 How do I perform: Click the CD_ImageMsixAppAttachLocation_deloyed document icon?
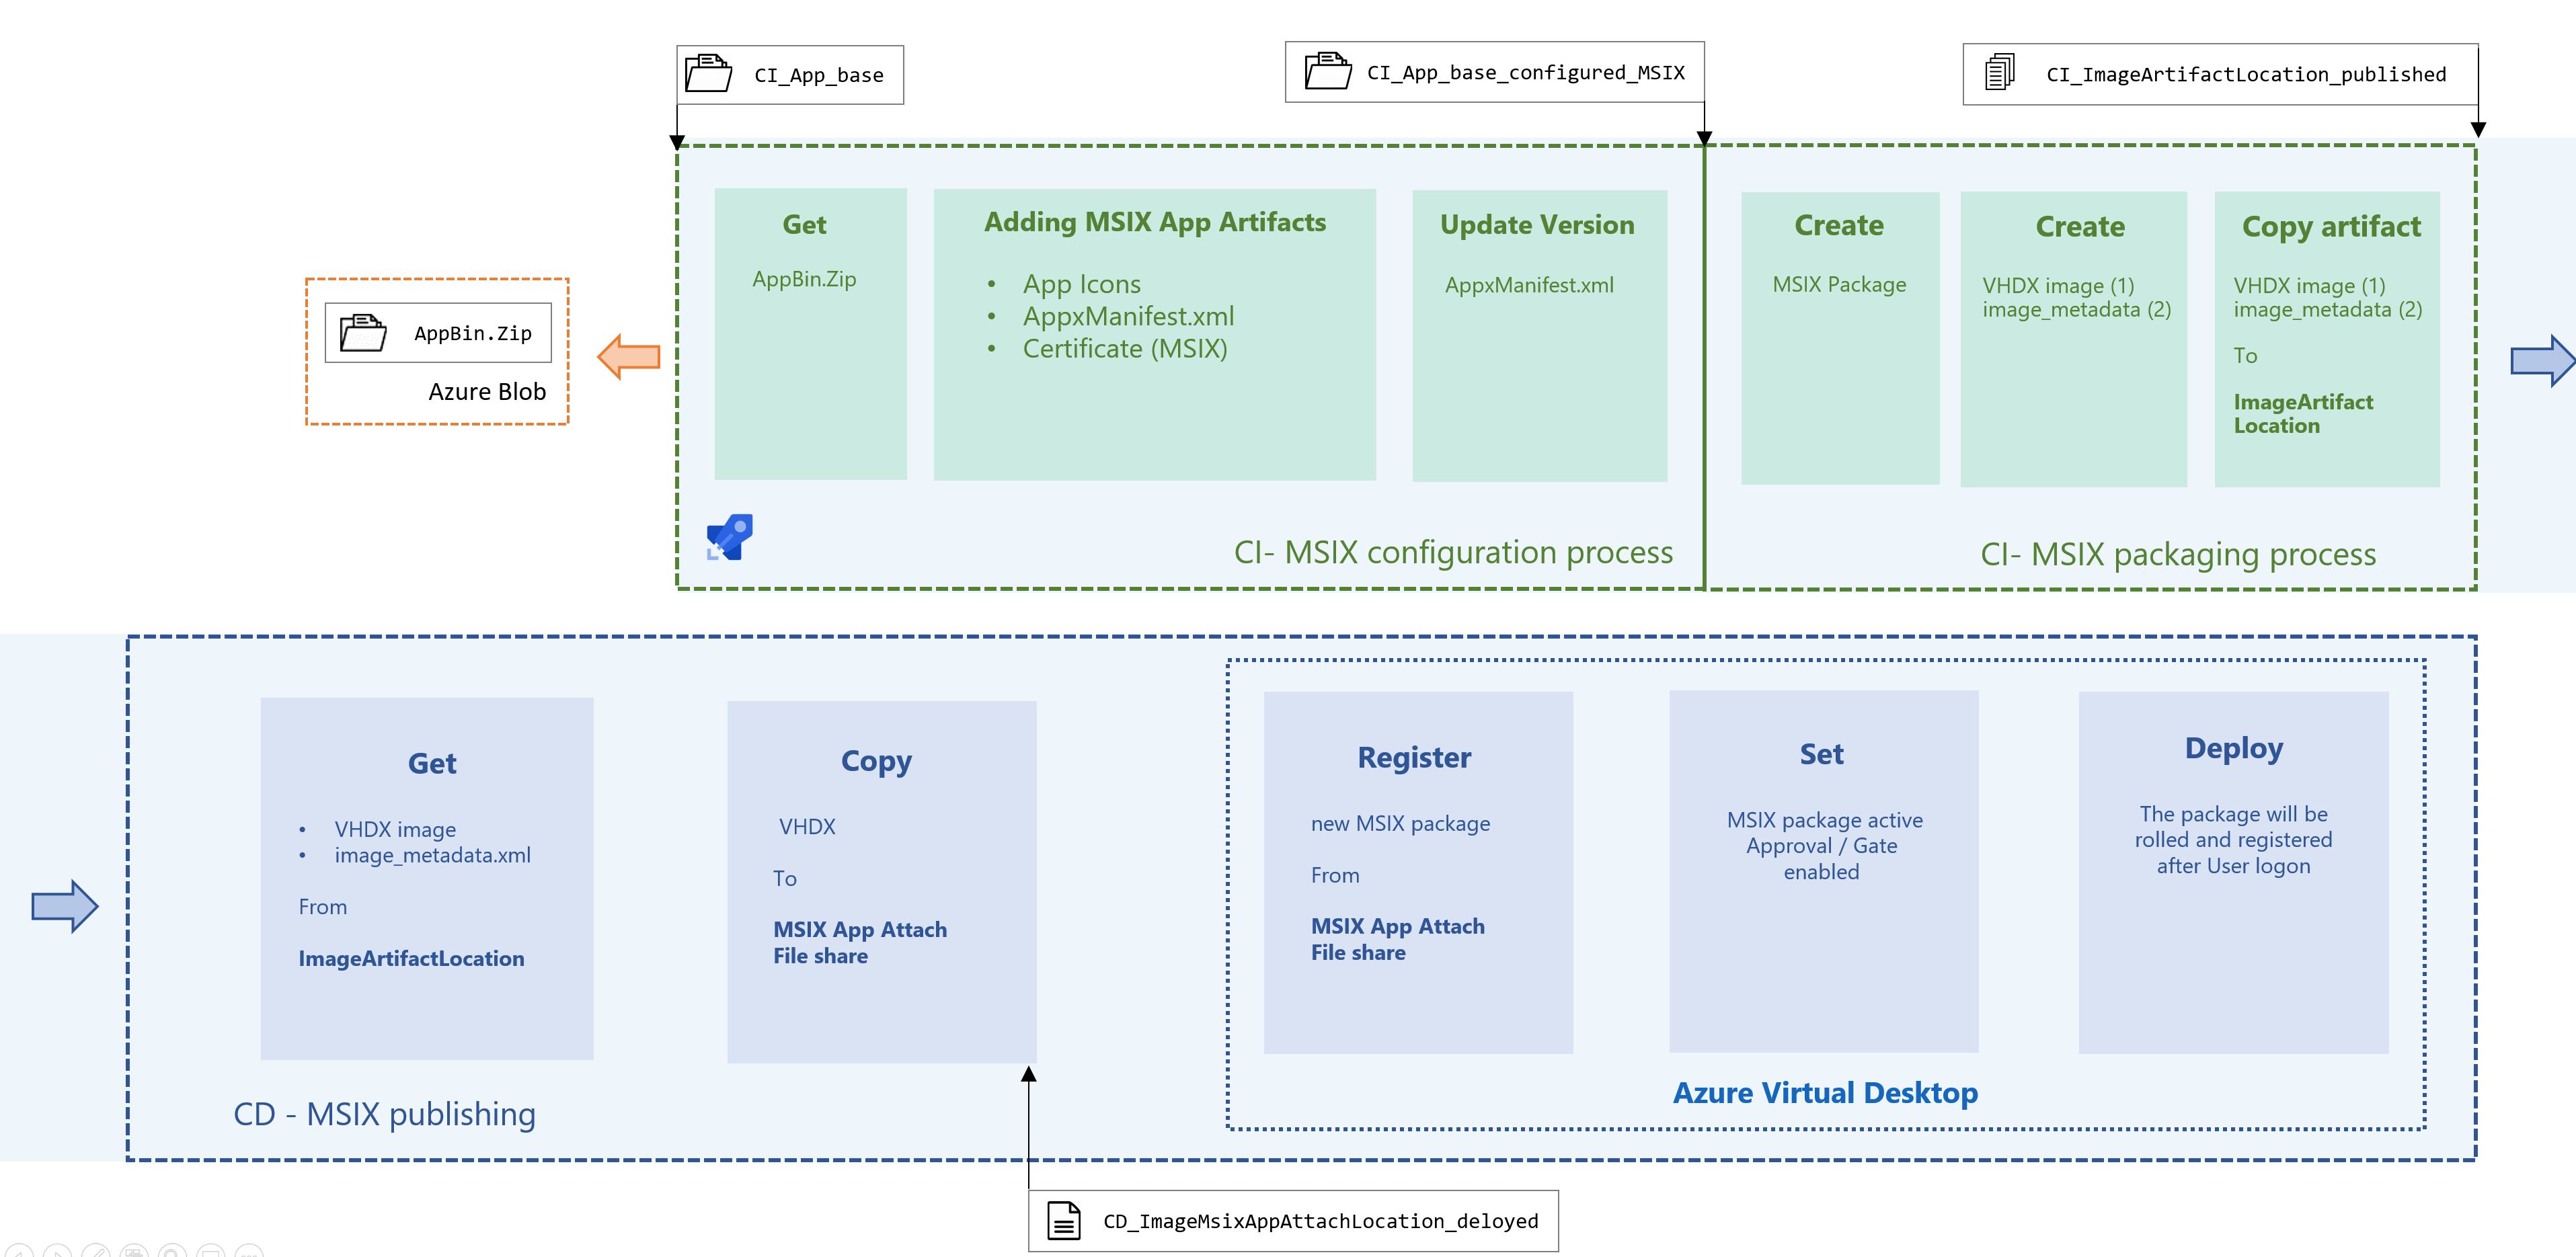1063,1220
